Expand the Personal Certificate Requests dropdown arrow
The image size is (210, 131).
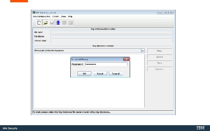[x=143, y=51]
